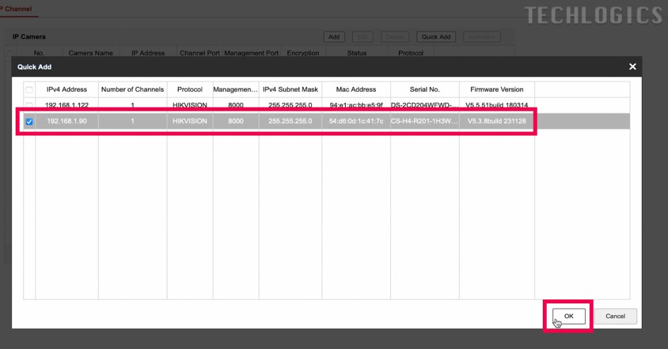Close the Quick Add dialog with X
This screenshot has width=668, height=349.
click(x=632, y=67)
